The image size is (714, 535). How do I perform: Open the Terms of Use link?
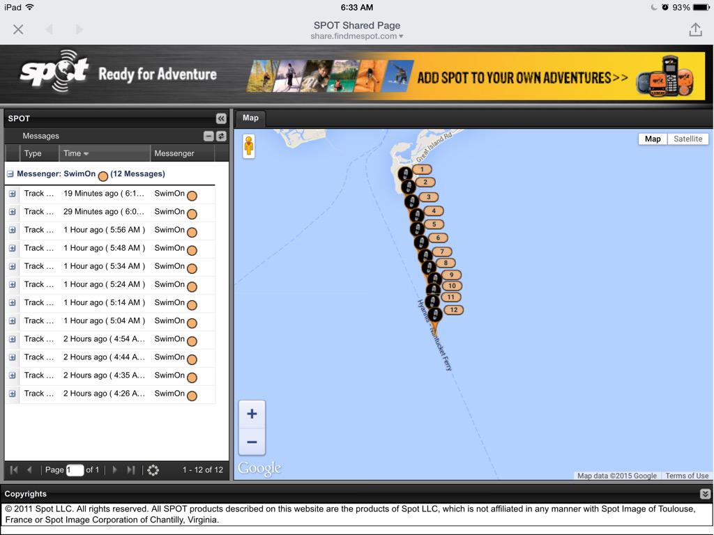[x=686, y=476]
